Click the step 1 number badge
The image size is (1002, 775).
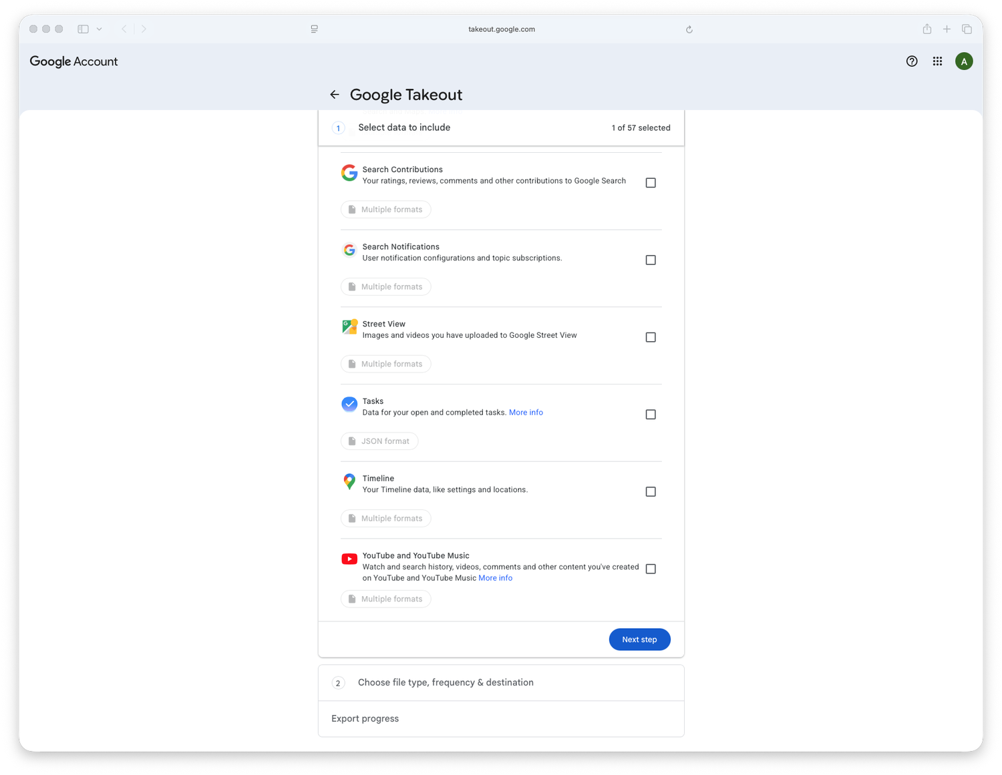338,128
